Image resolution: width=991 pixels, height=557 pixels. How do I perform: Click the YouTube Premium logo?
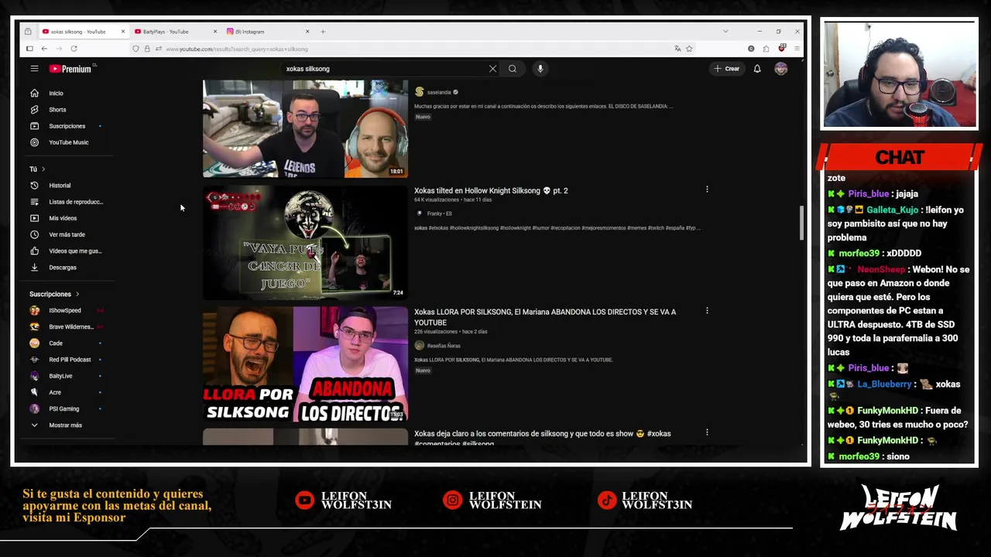pyautogui.click(x=70, y=69)
